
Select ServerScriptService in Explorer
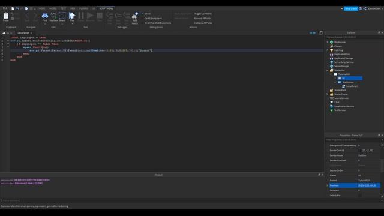click(x=344, y=62)
